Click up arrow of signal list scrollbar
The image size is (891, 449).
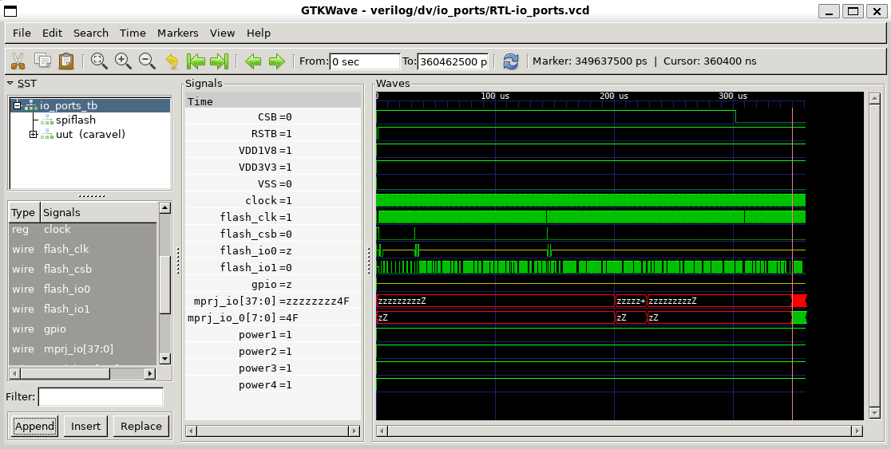coord(164,208)
